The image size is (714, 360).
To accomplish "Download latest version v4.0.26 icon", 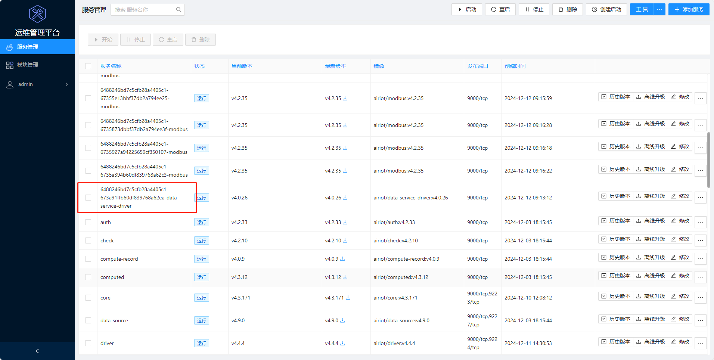I will coord(345,198).
